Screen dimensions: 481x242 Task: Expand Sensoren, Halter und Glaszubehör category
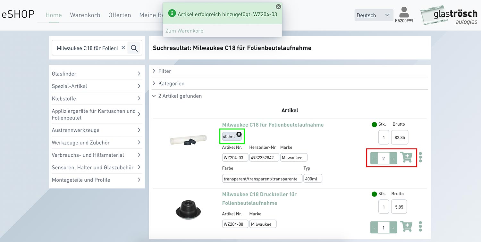97,167
